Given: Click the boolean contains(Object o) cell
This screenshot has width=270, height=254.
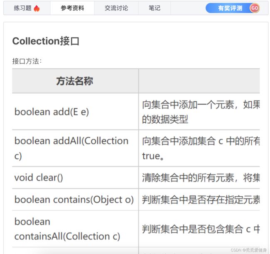Looking at the screenshot, I should (x=75, y=200).
